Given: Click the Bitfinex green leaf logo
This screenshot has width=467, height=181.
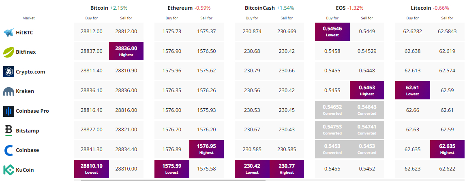Looking at the screenshot, I should click(9, 52).
